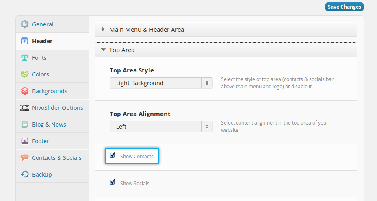
Task: Open the Fonts settings tab
Action: coord(39,58)
